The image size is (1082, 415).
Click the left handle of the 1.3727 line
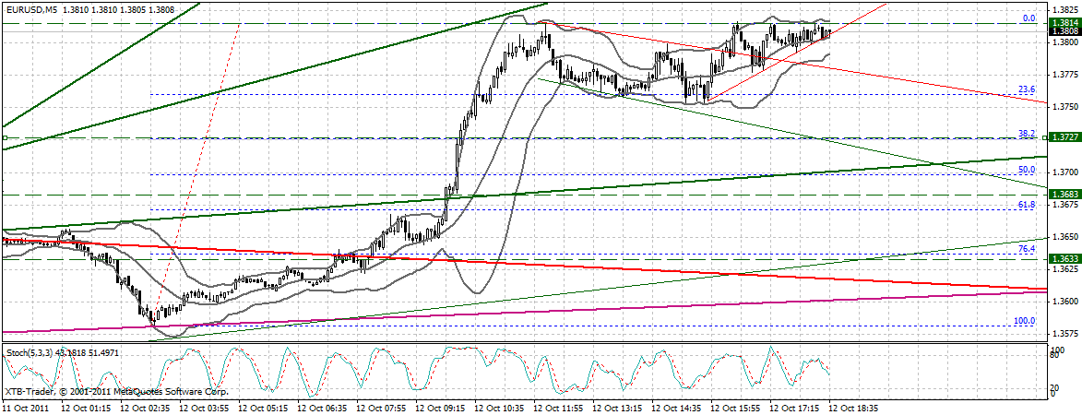(5, 138)
